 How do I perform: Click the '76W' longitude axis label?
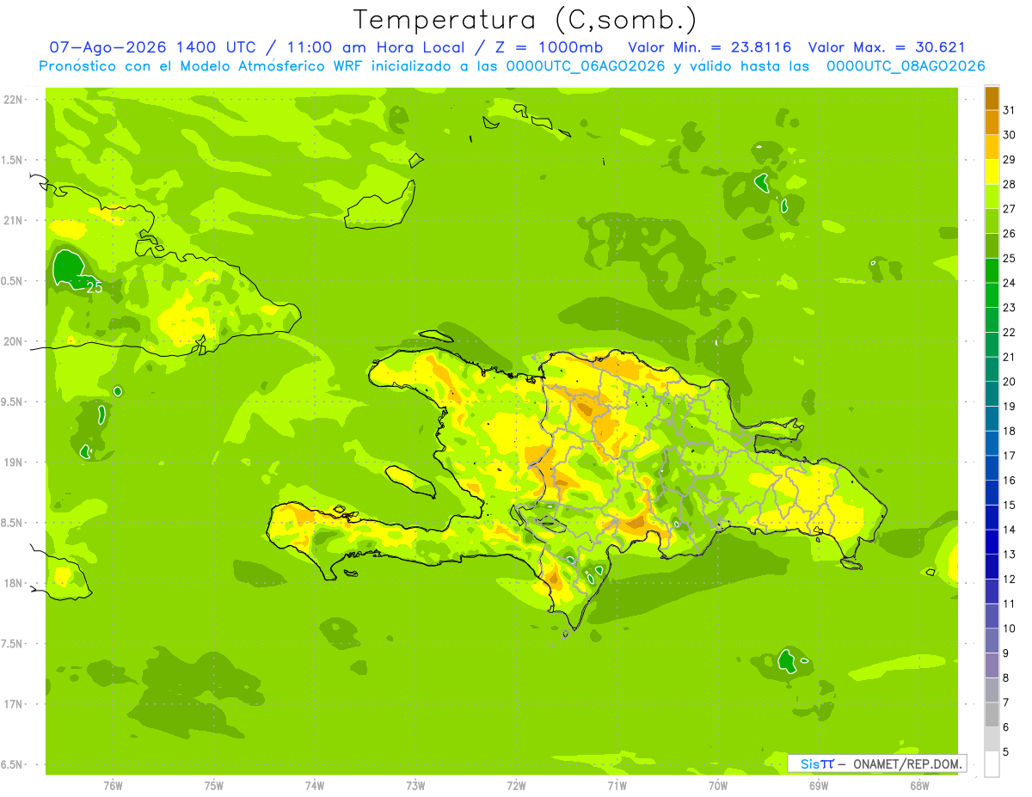pos(113,787)
